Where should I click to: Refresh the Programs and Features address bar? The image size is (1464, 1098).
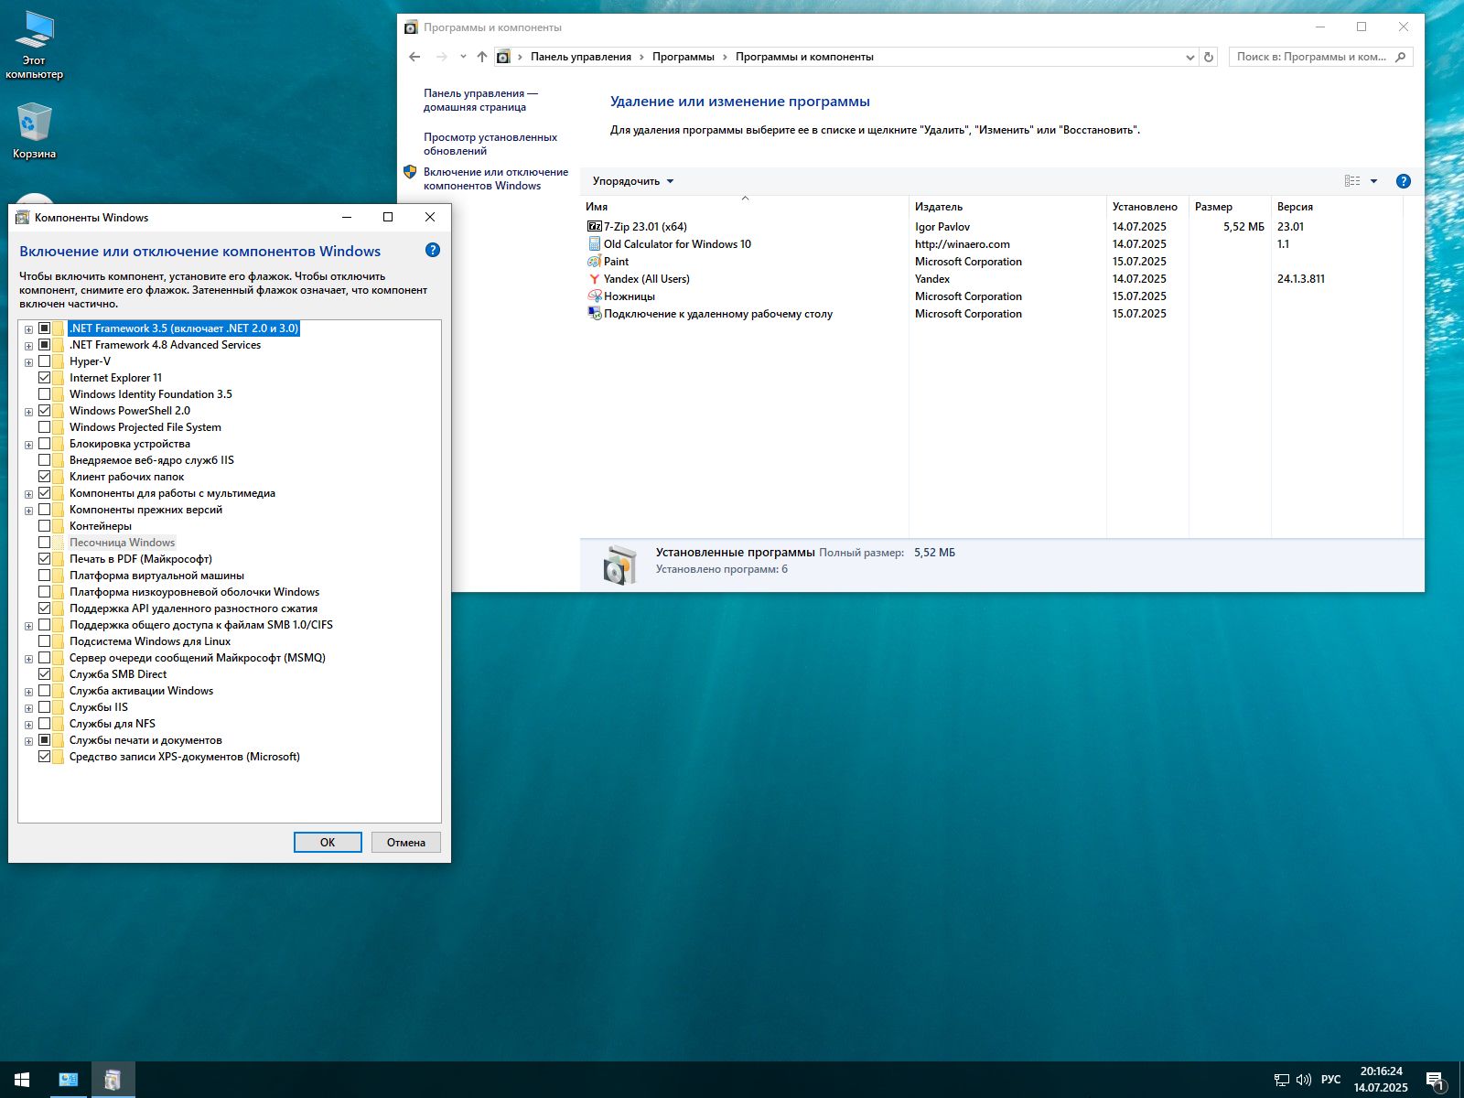(1209, 57)
